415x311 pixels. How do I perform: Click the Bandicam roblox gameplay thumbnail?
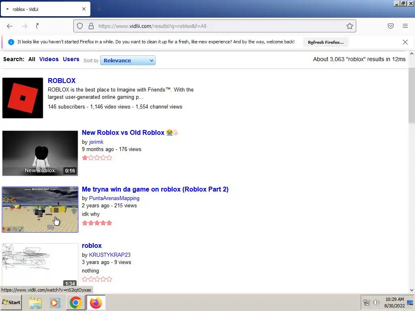tap(40, 209)
